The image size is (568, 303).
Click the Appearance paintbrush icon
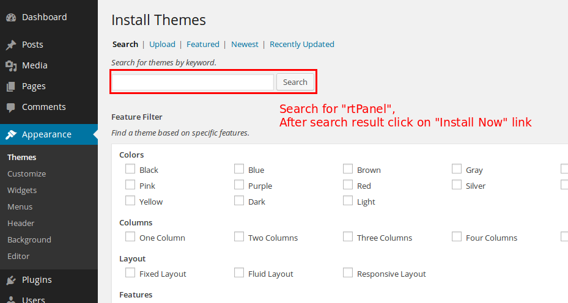(x=11, y=134)
